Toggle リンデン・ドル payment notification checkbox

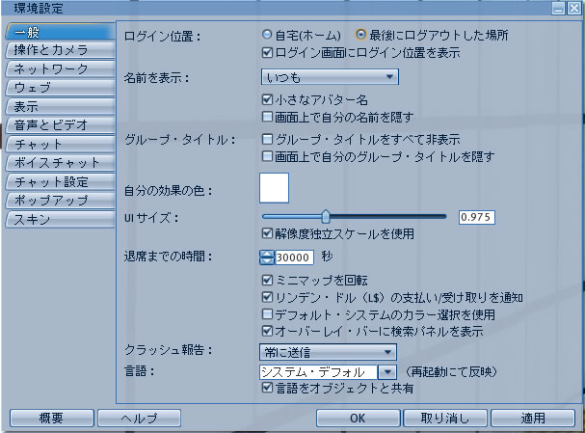pos(267,297)
